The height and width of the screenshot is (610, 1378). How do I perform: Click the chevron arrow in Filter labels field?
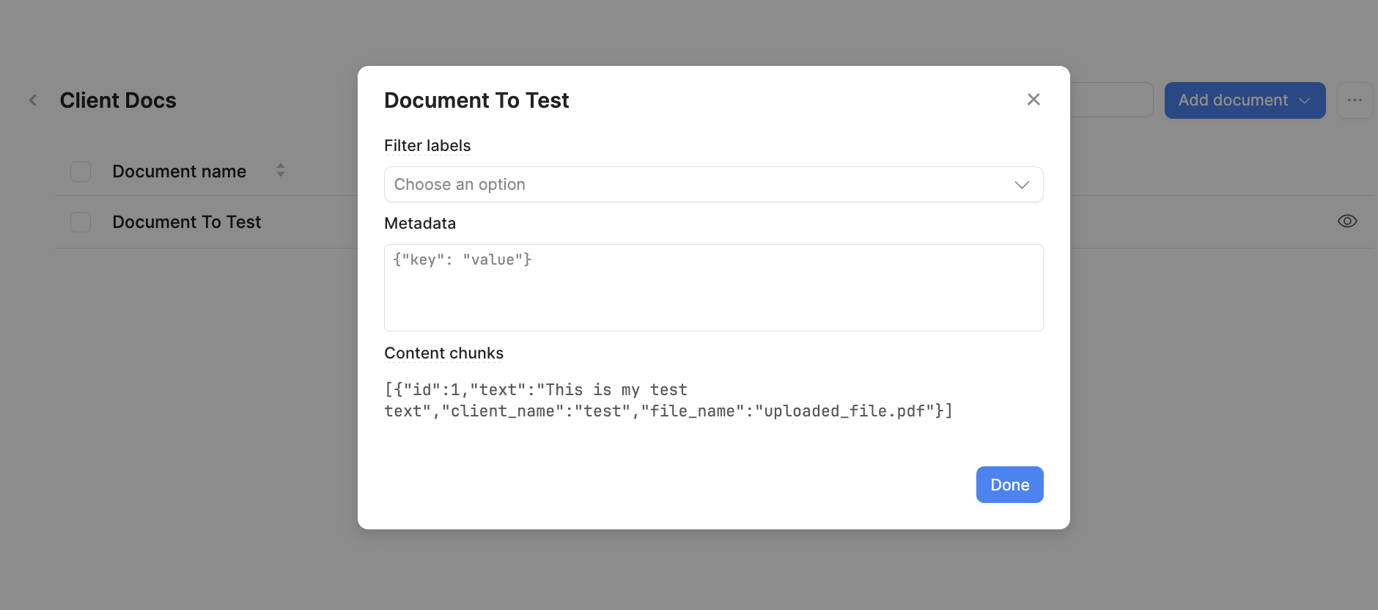coord(1022,185)
